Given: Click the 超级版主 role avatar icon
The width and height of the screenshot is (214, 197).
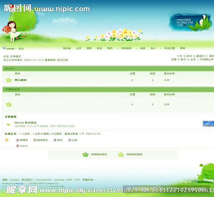Looking at the screenshot, I should 35,140.
